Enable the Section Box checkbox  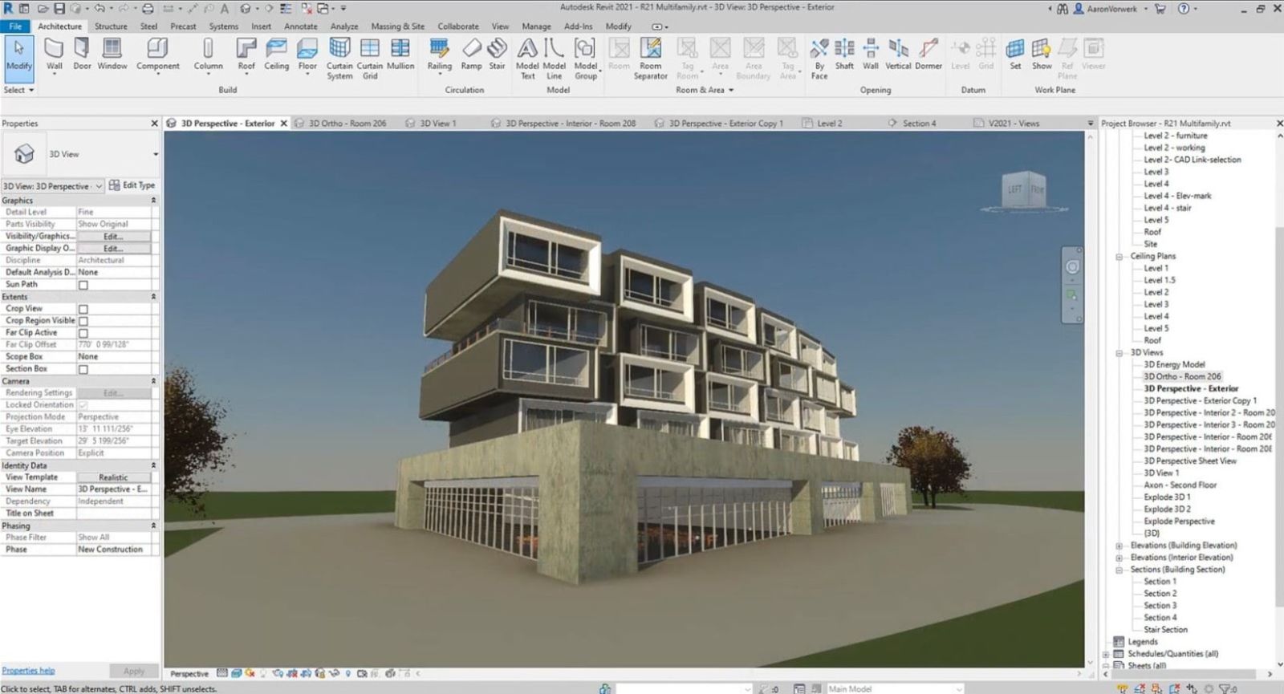click(x=83, y=369)
